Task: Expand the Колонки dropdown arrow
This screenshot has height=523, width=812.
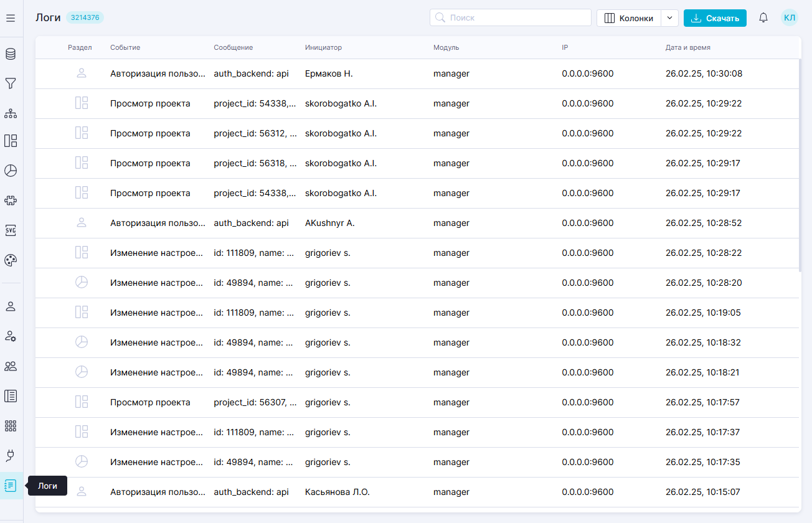Action: [669, 18]
